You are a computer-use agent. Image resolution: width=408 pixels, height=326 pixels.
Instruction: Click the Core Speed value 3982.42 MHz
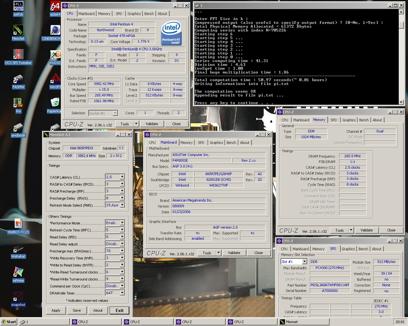pos(104,84)
